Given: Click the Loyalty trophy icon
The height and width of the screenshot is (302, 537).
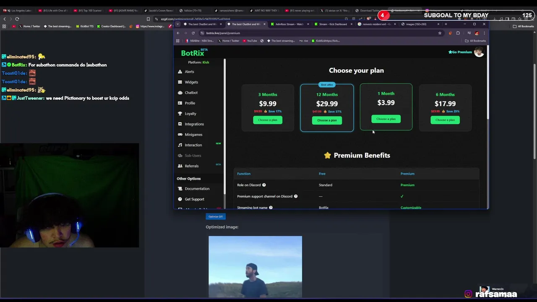Looking at the screenshot, I should tap(180, 114).
